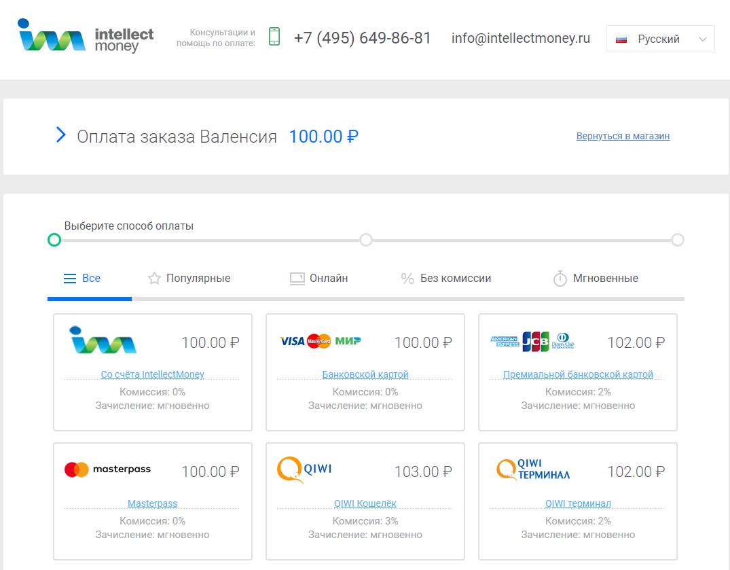The width and height of the screenshot is (730, 570).
Task: Click the QIWI wallet logo
Action: click(304, 469)
